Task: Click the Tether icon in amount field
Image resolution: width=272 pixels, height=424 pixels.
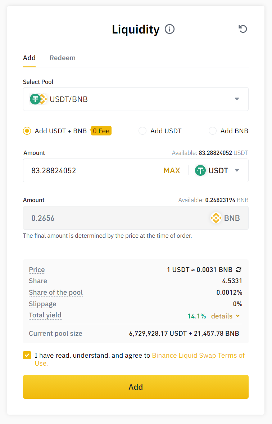Action: (x=200, y=170)
